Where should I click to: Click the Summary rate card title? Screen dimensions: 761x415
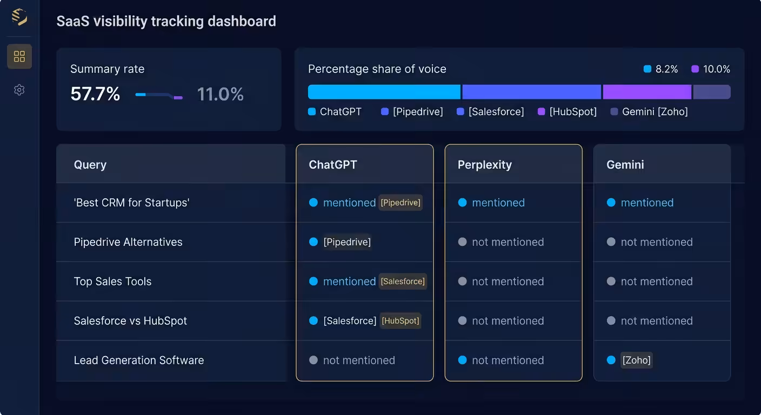tap(108, 69)
